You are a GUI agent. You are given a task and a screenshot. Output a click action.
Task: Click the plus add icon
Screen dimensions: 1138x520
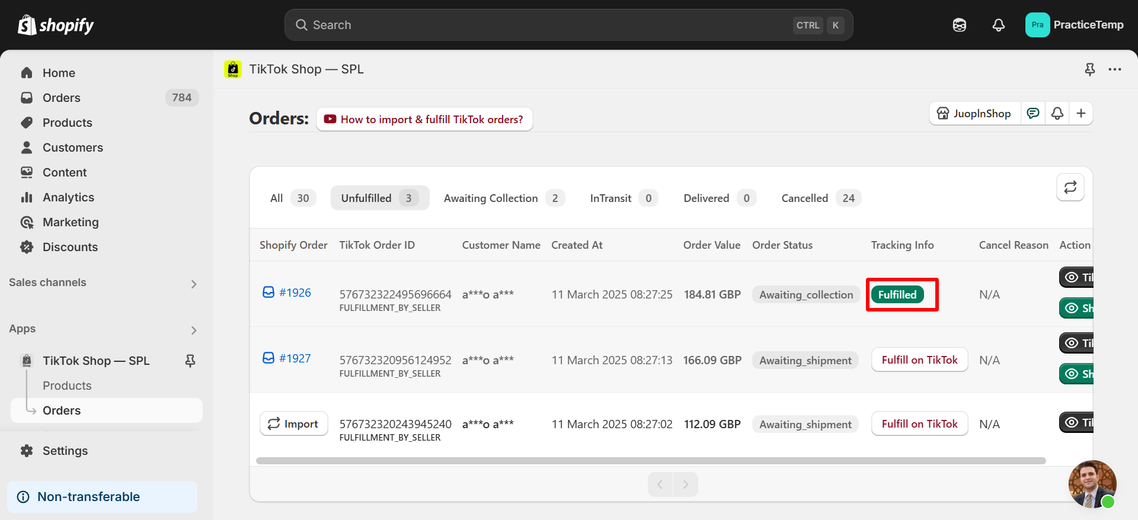[1081, 113]
